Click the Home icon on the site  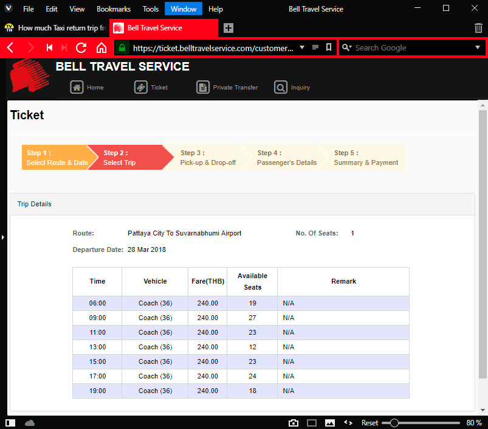point(77,87)
